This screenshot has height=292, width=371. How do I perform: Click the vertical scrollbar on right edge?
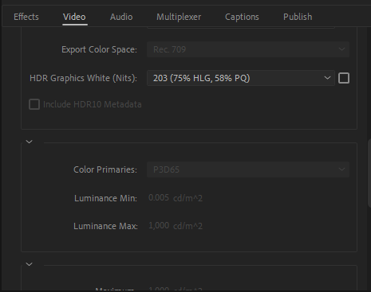coord(369,173)
